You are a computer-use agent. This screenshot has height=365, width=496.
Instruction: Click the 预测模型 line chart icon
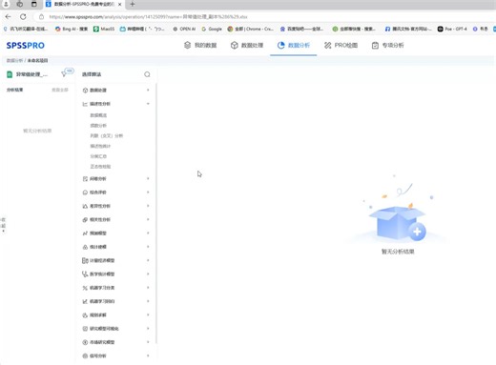pos(85,233)
